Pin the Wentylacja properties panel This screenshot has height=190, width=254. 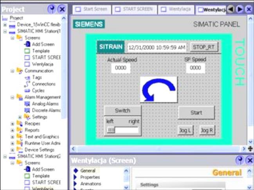click(x=240, y=160)
